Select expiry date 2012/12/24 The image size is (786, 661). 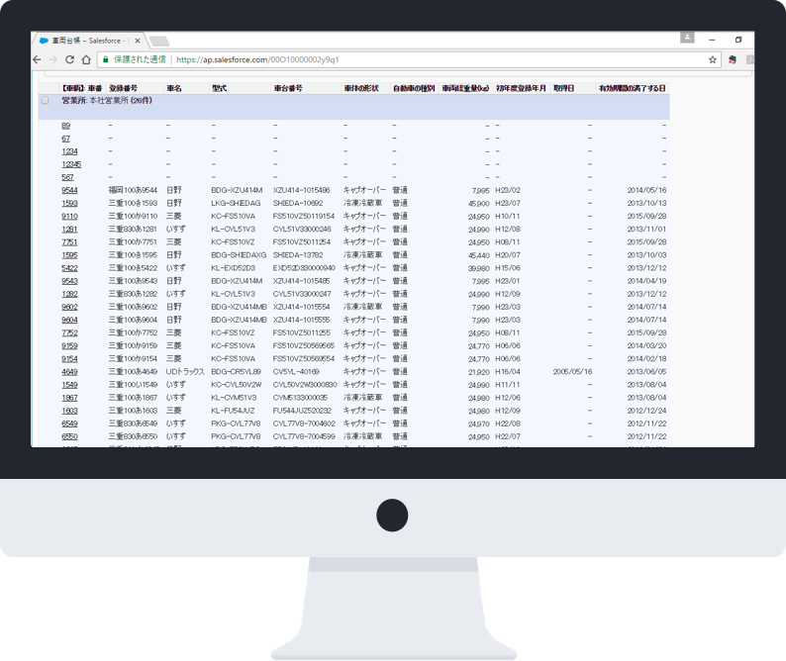(x=646, y=411)
